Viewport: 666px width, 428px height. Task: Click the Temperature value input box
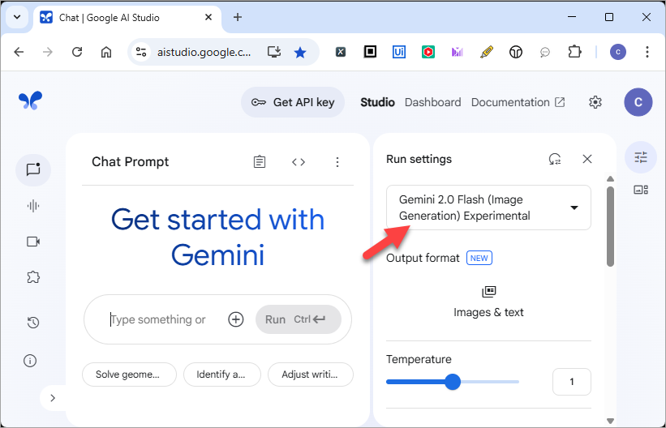point(572,382)
